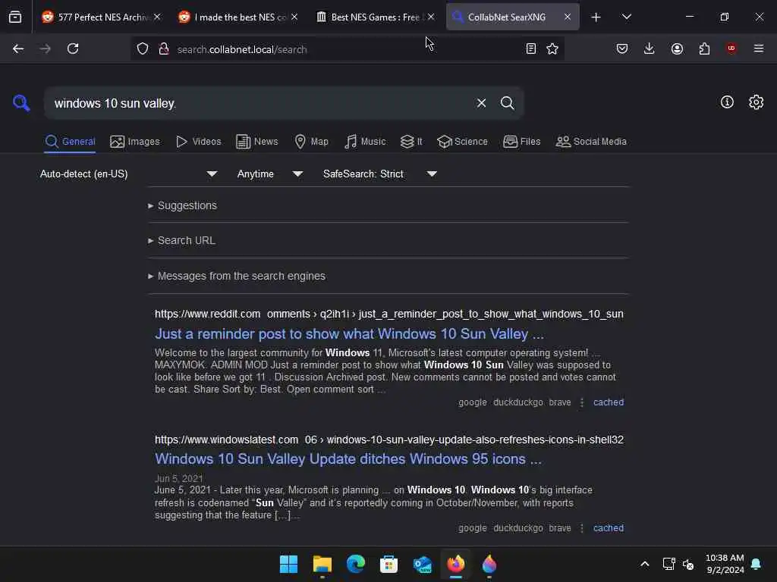
Task: Open Firefox View recent browsing icon
Action: click(x=15, y=17)
